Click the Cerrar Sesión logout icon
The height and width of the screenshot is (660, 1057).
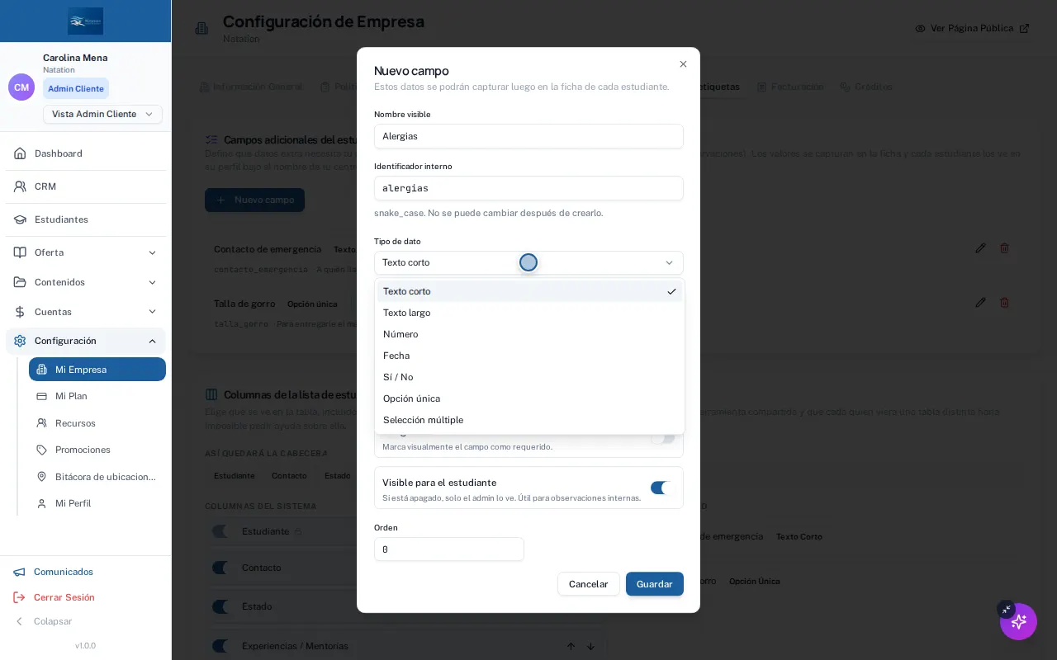tap(19, 597)
